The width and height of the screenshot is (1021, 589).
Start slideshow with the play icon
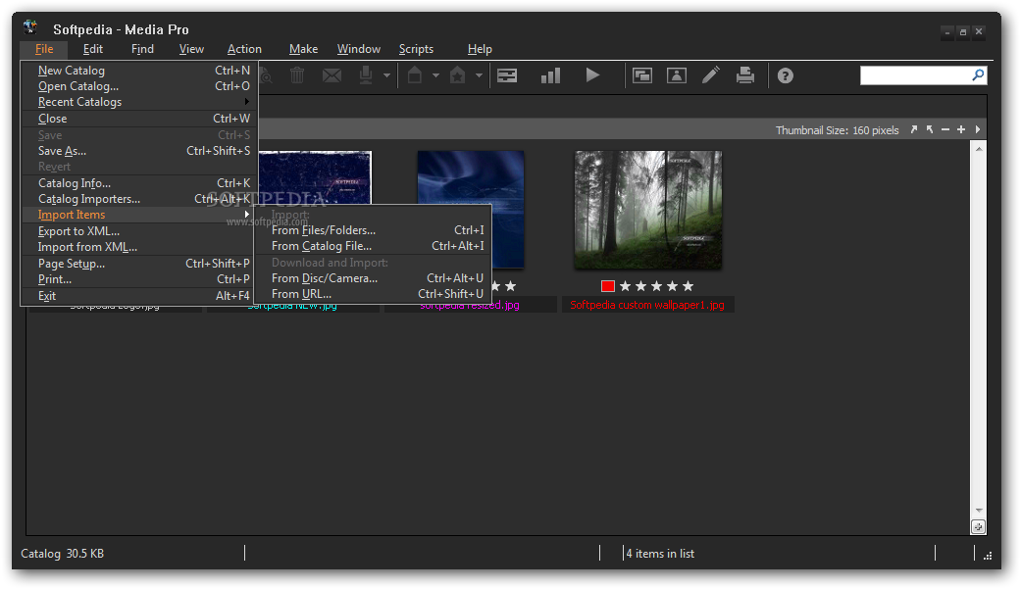592,75
